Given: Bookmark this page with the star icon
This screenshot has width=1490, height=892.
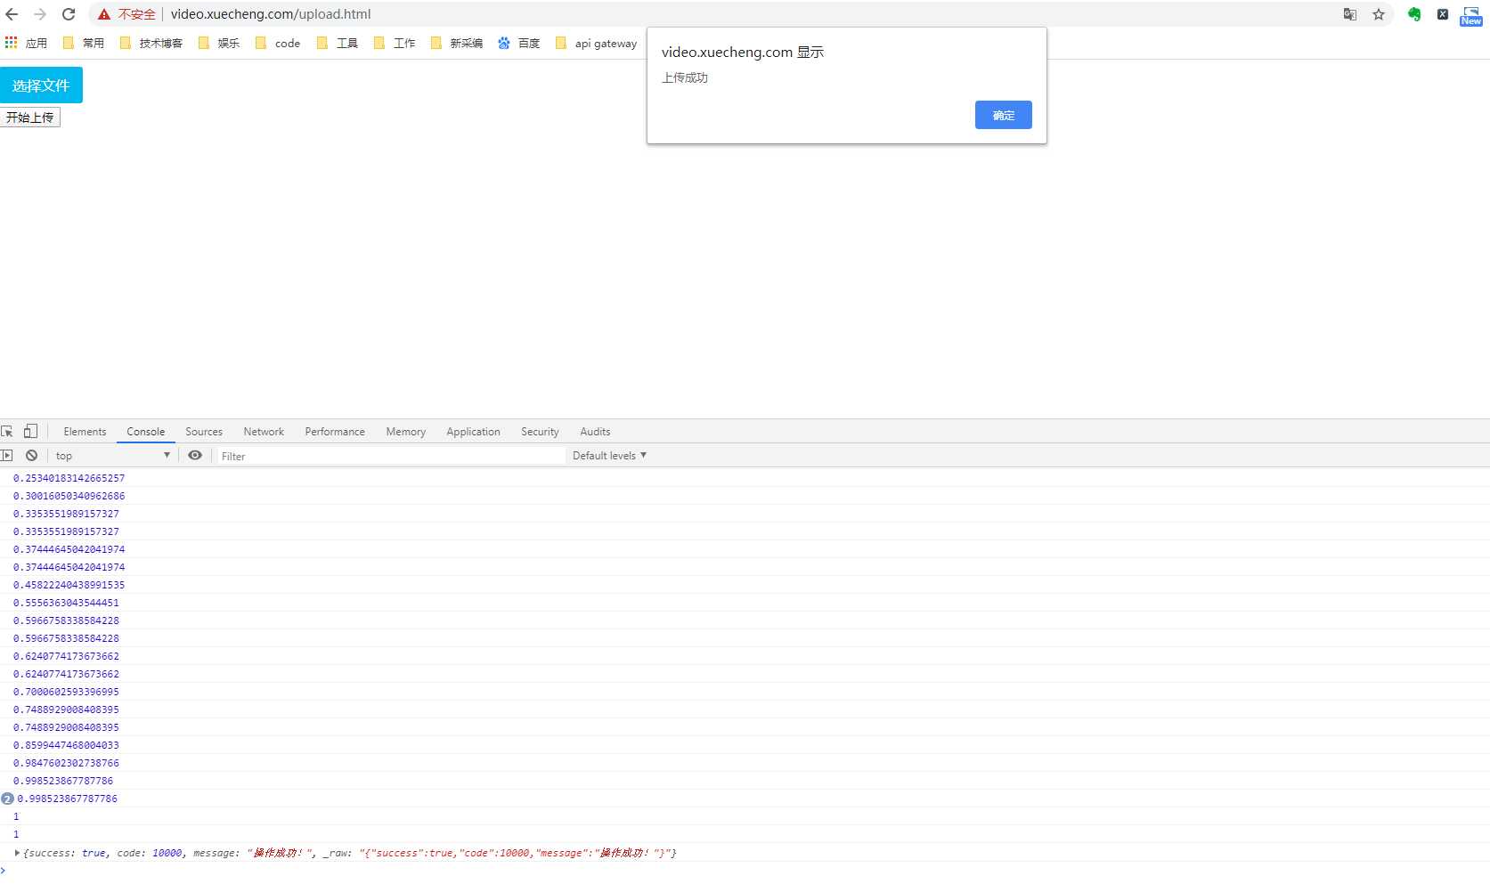Looking at the screenshot, I should (x=1379, y=14).
